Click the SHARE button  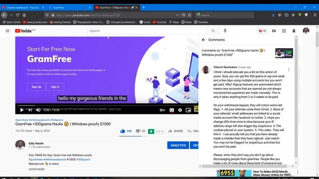175,131
